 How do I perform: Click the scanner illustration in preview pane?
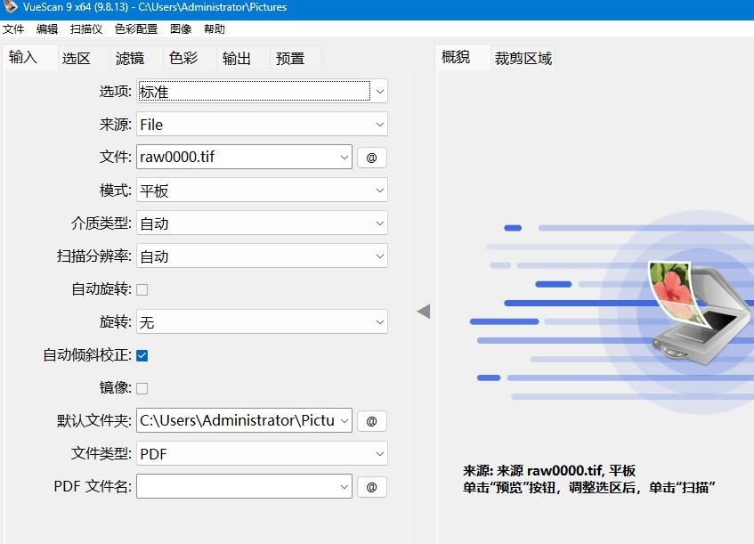(700, 313)
